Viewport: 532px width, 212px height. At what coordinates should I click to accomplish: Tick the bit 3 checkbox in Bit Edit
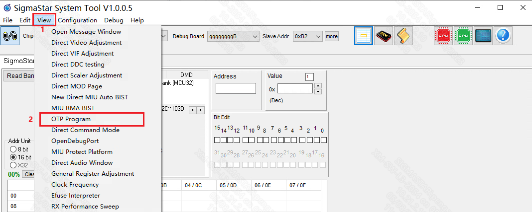pyautogui.click(x=302, y=140)
